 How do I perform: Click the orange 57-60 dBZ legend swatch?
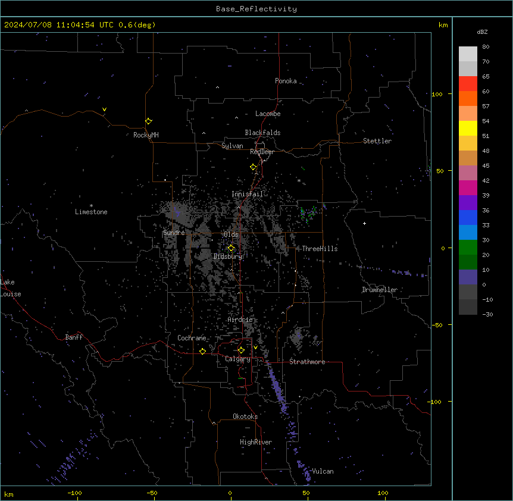(468, 98)
